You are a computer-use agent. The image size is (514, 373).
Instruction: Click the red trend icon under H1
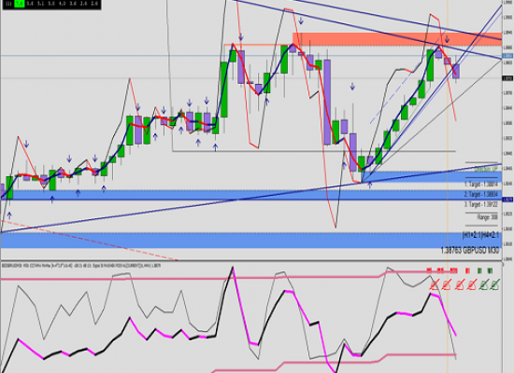click(471, 285)
